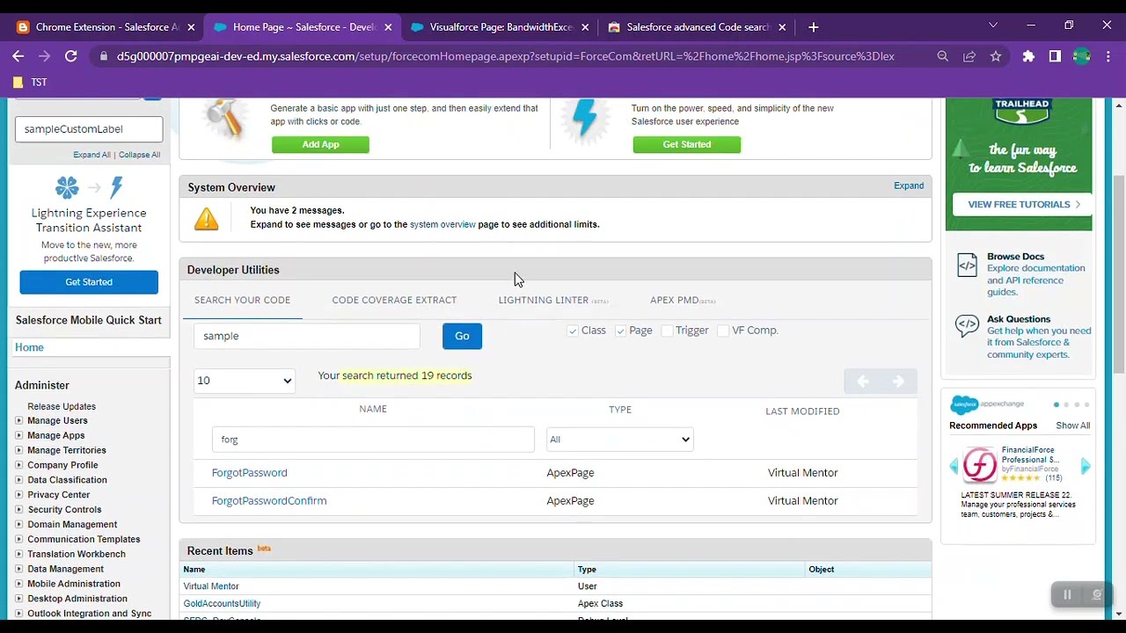1126x633 pixels.
Task: Click the pause icon on recording overlay
Action: 1067,595
